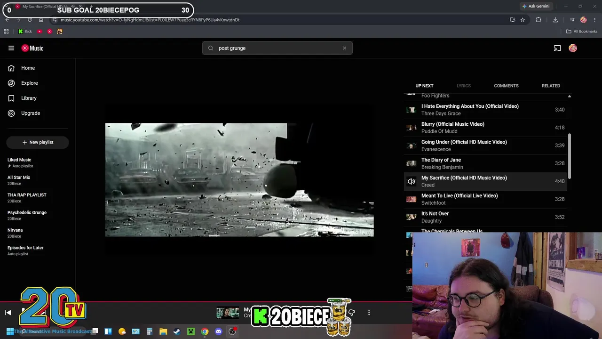The width and height of the screenshot is (602, 339).
Task: Click the Puddle Of Mudd track thumbnail
Action: [x=412, y=128]
